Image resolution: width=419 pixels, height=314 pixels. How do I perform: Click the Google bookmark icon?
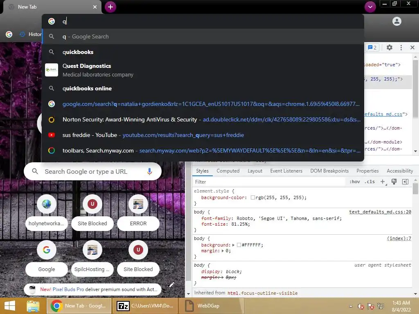(x=9, y=34)
